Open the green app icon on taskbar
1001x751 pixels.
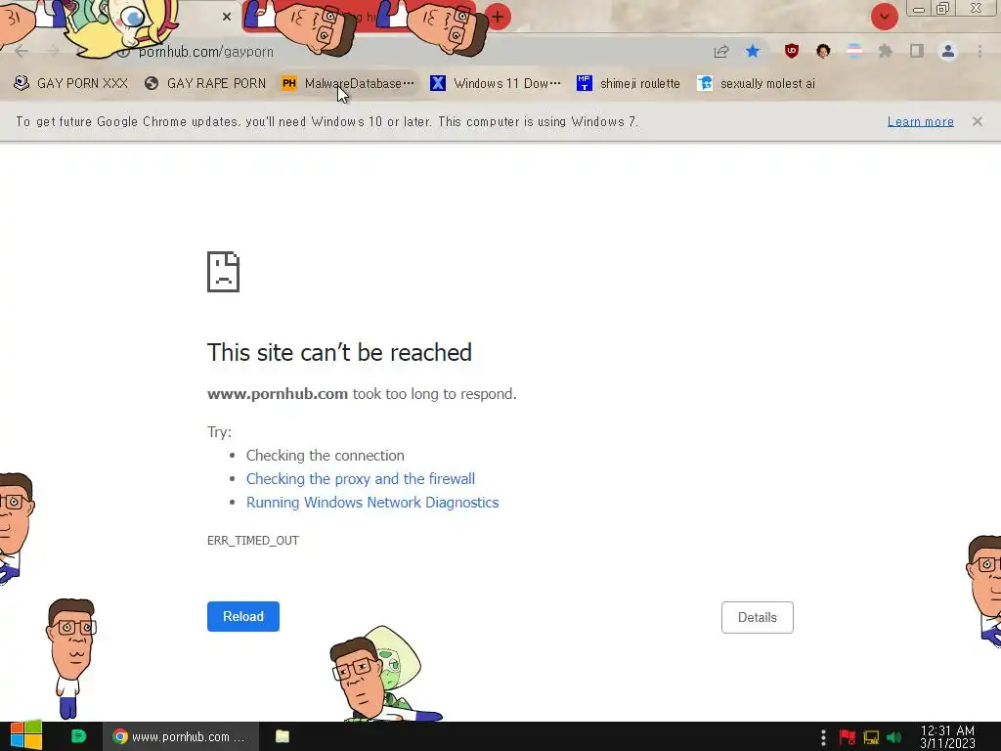point(78,736)
